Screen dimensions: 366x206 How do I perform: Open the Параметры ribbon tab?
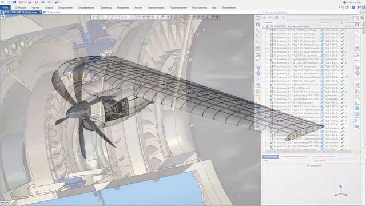tap(105, 7)
